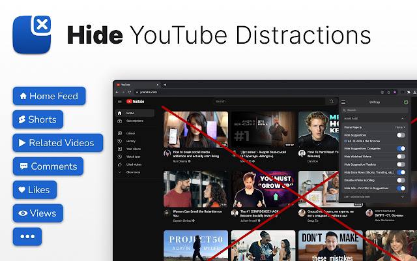Open Liked videos in YouTube sidebar
Screen dimensions: 417x261
click(x=135, y=164)
